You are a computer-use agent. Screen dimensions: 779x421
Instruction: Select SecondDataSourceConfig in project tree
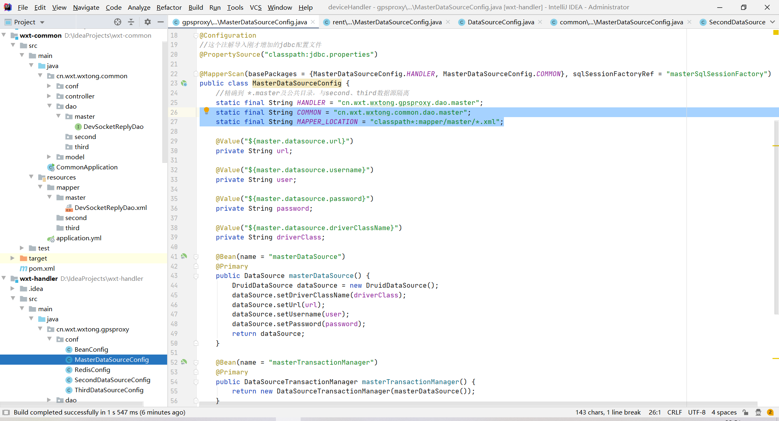[112, 380]
